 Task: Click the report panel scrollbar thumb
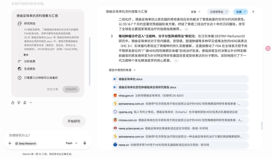click(262, 126)
